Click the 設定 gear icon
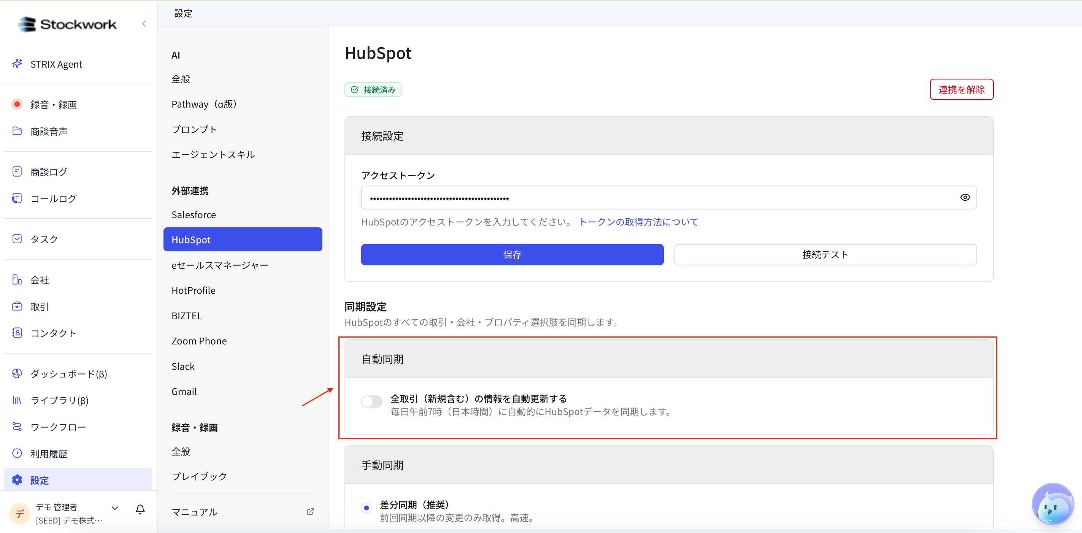 point(17,480)
